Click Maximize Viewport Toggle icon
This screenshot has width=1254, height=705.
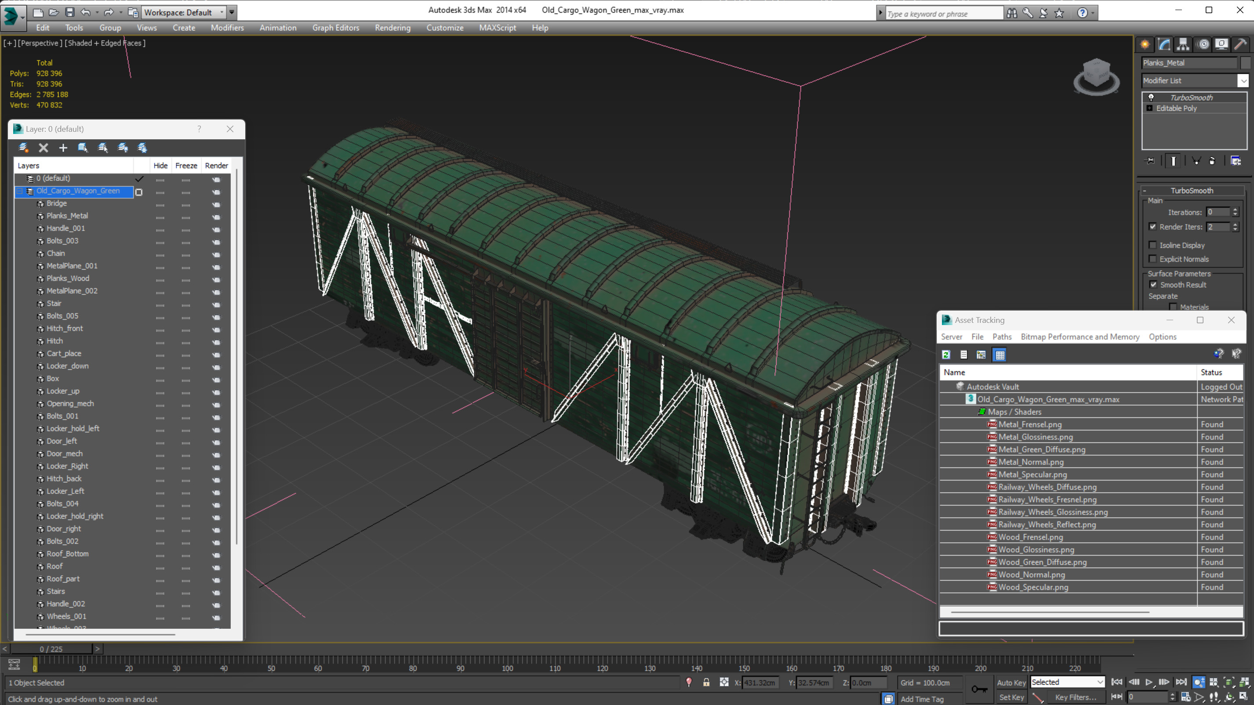pos(1244,697)
